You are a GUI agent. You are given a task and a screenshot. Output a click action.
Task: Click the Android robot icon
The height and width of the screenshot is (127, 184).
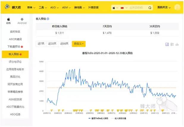click(22, 19)
